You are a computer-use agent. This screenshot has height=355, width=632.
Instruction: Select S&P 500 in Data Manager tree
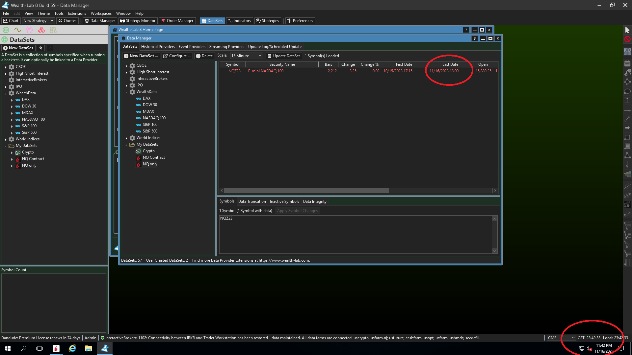pyautogui.click(x=150, y=131)
